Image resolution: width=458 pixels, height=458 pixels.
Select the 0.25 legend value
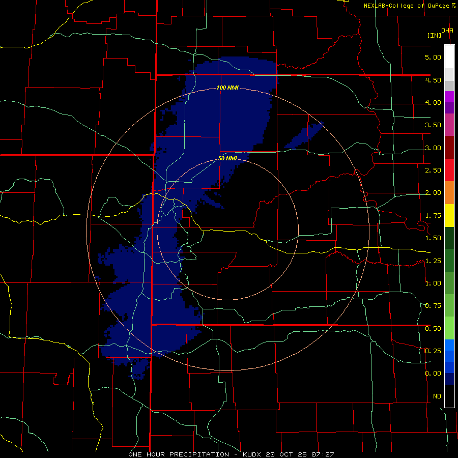pyautogui.click(x=433, y=351)
